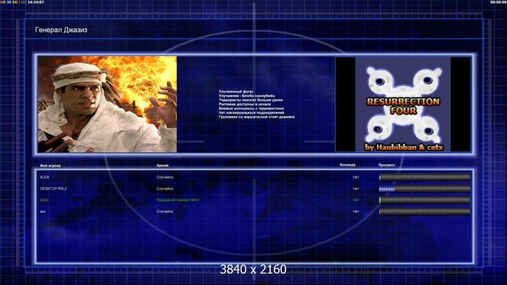The image size is (507, 285).
Task: Click player name axx
Action: 43,211
